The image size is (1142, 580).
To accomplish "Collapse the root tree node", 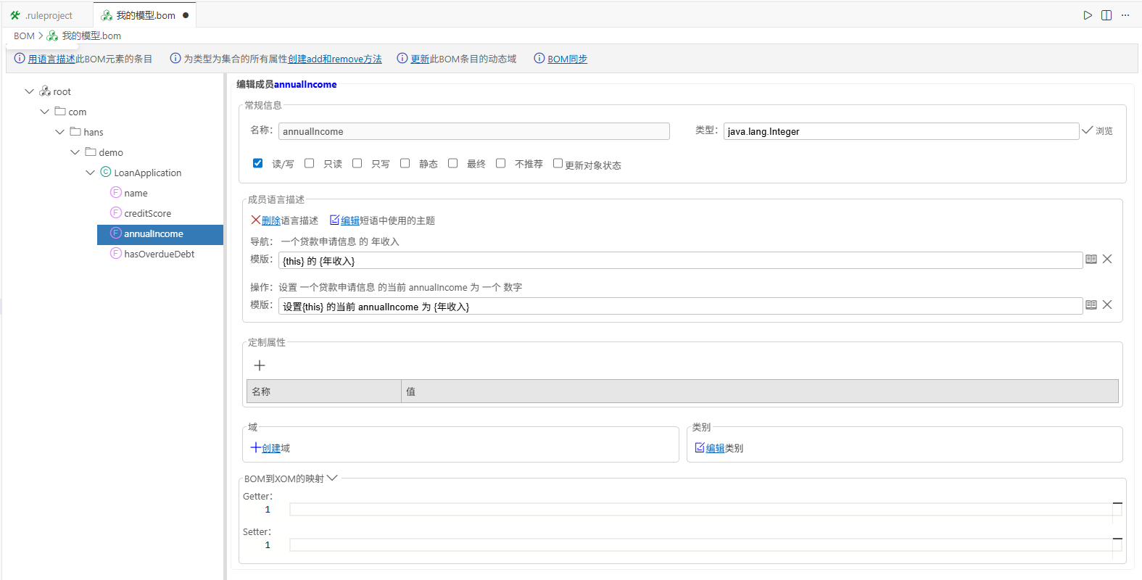I will pos(29,91).
